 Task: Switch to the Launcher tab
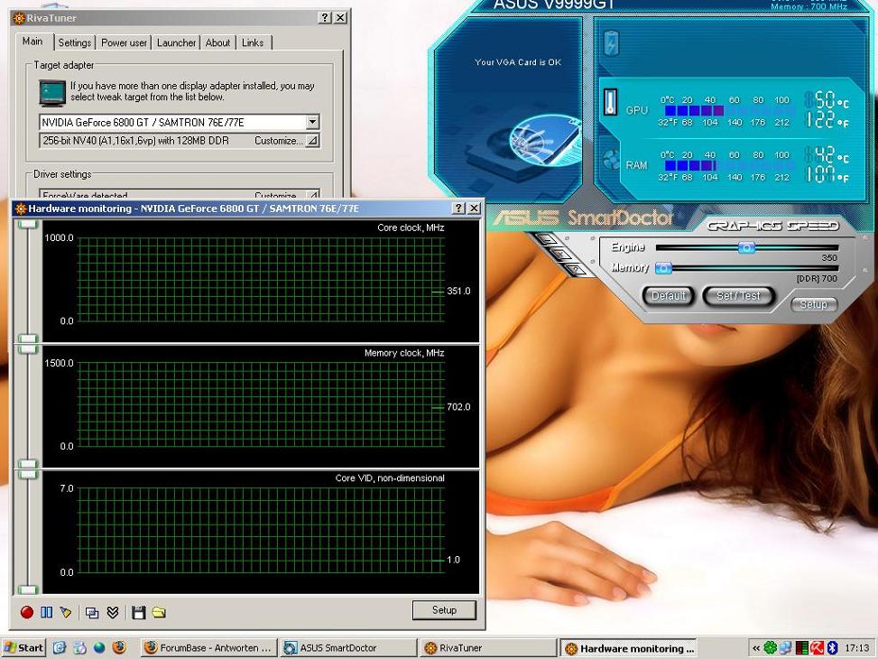tap(176, 42)
